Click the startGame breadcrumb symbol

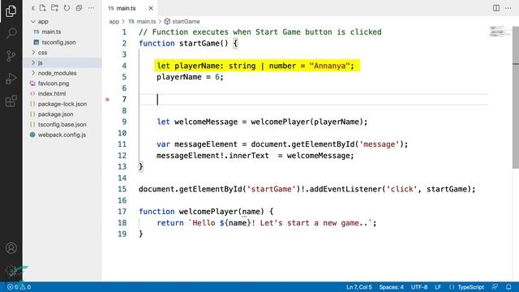[182, 22]
